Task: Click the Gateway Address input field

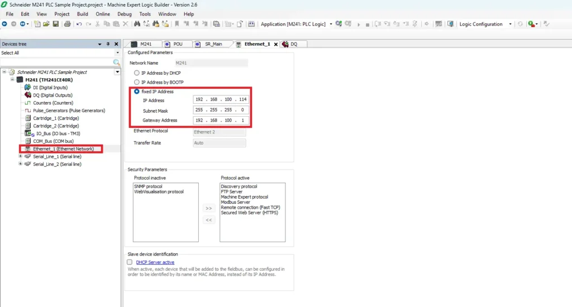Action: 221,121
